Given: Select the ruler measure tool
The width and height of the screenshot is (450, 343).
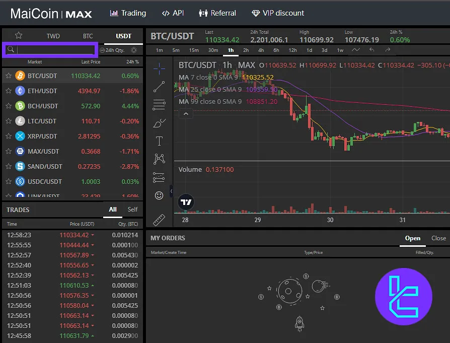Looking at the screenshot, I should click(x=159, y=220).
